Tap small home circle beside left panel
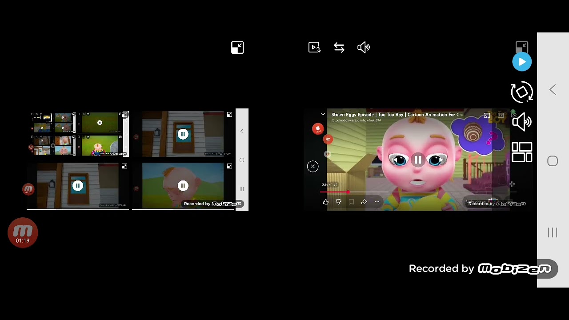Viewport: 569px width, 320px height. tap(242, 160)
